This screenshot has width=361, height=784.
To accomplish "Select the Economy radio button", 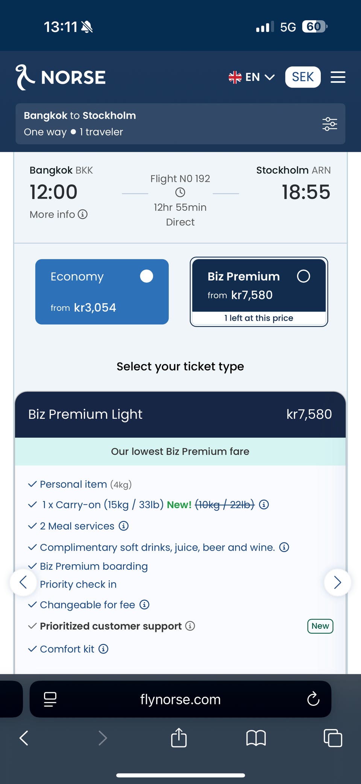I will (146, 276).
